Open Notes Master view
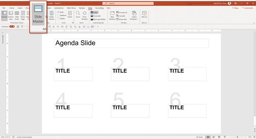Image resolution: width=256 pixels, height=139 pixels. pos(52,15)
